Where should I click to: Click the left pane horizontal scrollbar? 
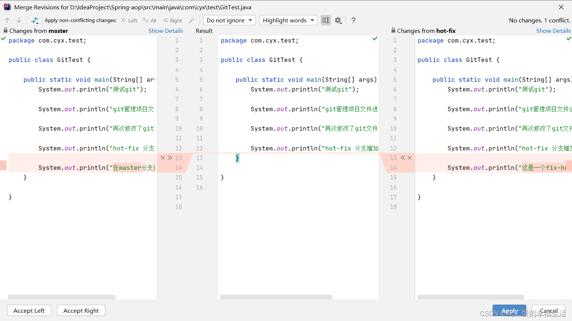[x=62, y=297]
